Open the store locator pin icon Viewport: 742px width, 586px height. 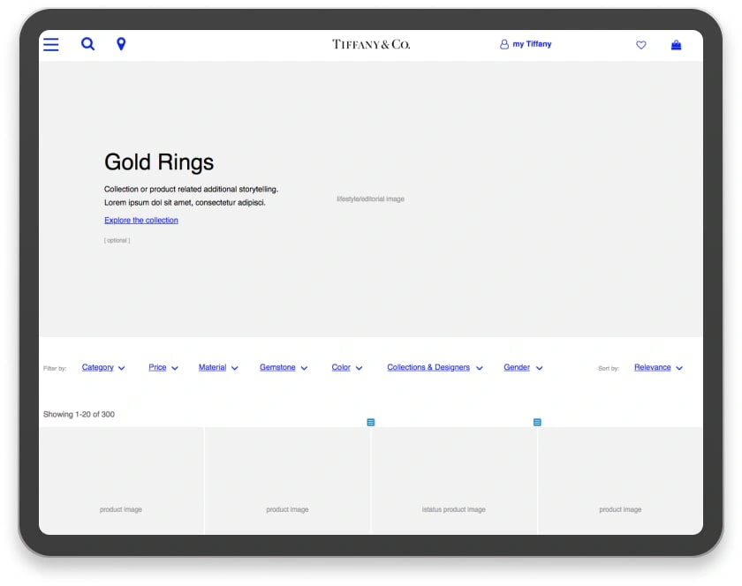tap(121, 44)
